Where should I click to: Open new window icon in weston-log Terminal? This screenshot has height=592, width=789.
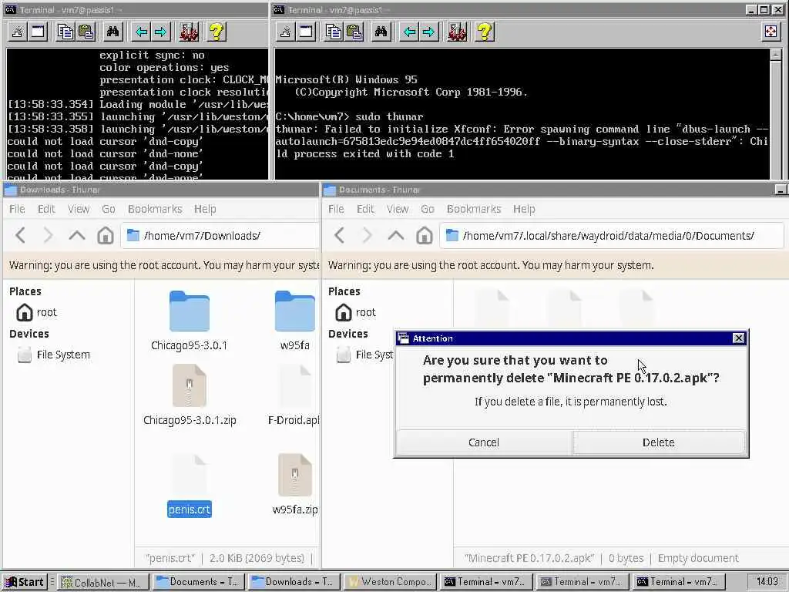pyautogui.click(x=38, y=32)
